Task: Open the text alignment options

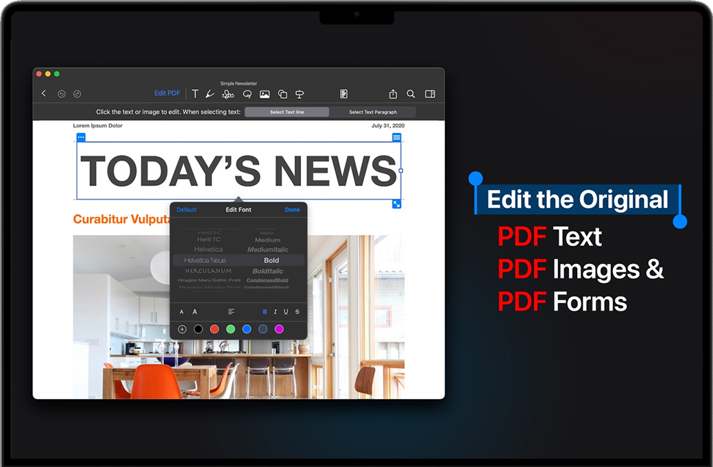Action: (231, 312)
